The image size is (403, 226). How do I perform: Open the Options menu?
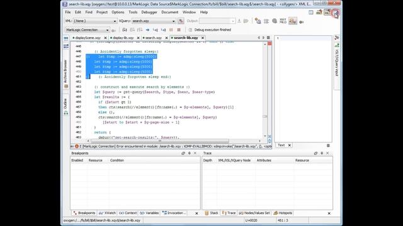click(x=118, y=12)
